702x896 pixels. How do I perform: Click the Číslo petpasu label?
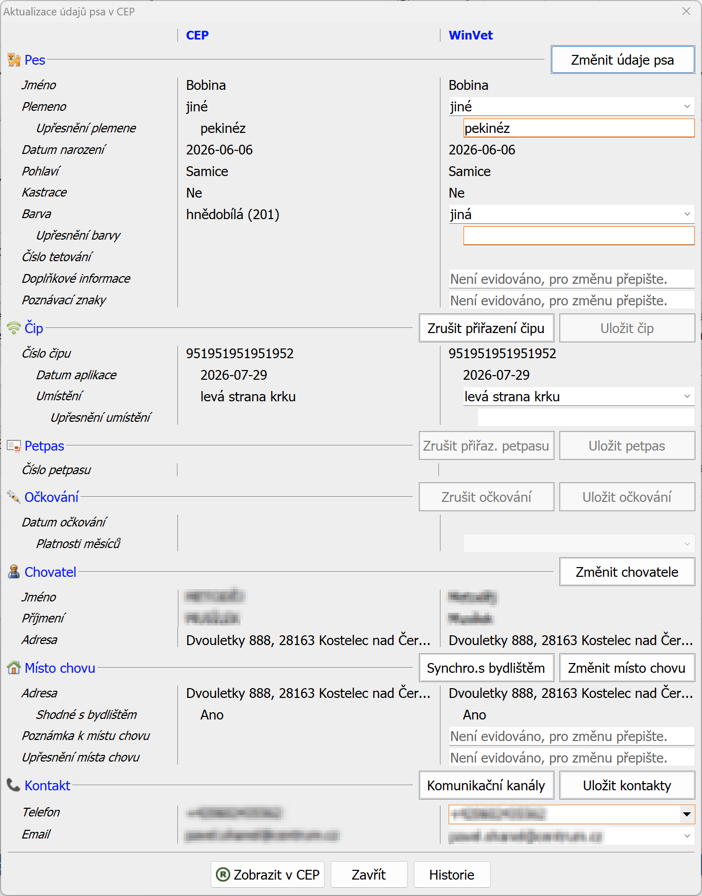click(x=56, y=470)
